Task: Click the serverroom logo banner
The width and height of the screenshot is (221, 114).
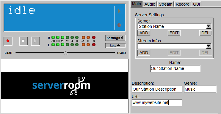Action: click(65, 86)
